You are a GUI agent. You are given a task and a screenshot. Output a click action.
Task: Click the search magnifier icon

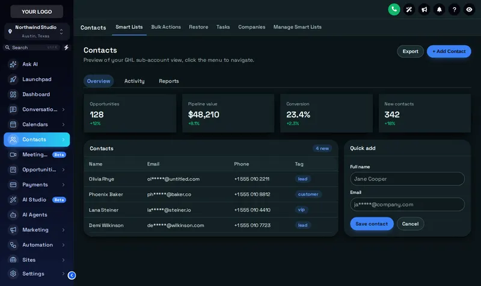click(7, 48)
